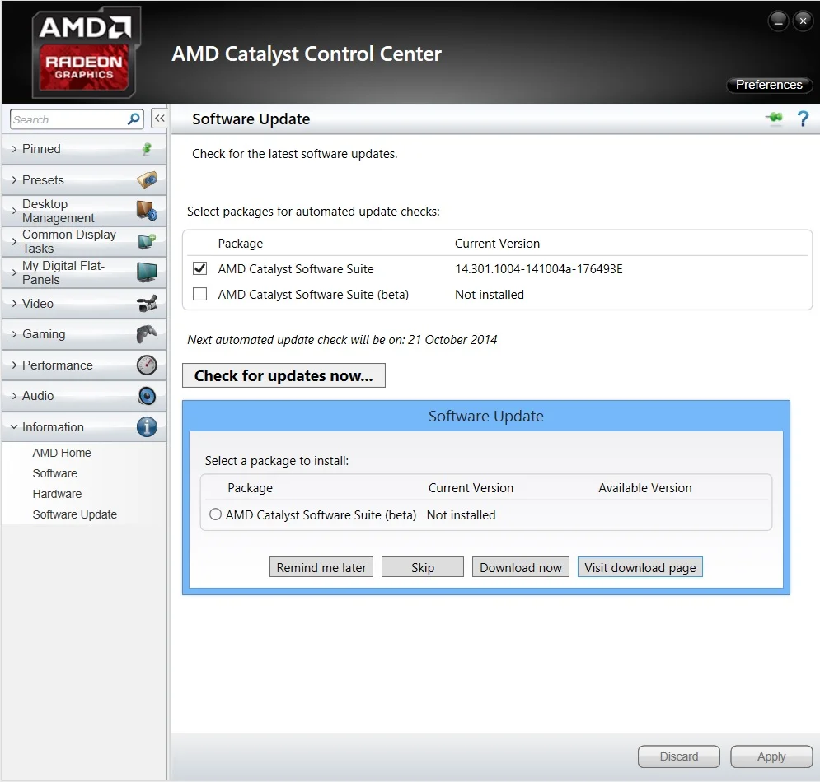820x782 pixels.
Task: Minimize the Catalyst Control Center window
Action: click(x=778, y=21)
